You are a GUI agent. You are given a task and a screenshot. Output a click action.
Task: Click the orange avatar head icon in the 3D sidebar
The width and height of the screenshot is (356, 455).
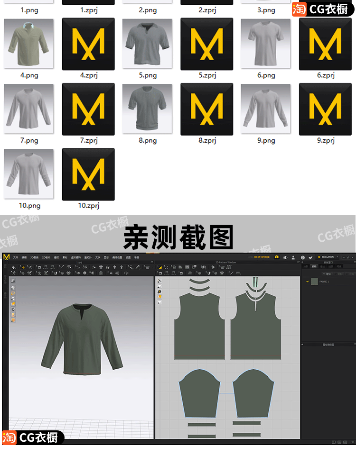coord(13,315)
